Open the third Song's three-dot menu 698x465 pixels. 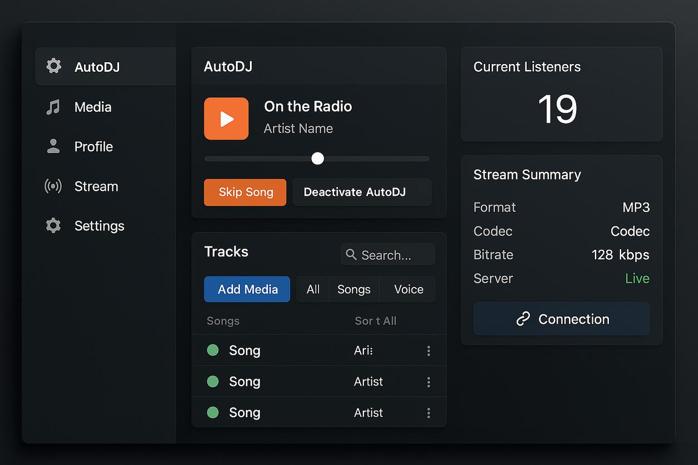click(x=429, y=413)
